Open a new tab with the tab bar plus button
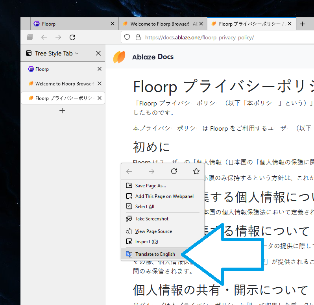This screenshot has width=314, height=305. click(x=302, y=24)
